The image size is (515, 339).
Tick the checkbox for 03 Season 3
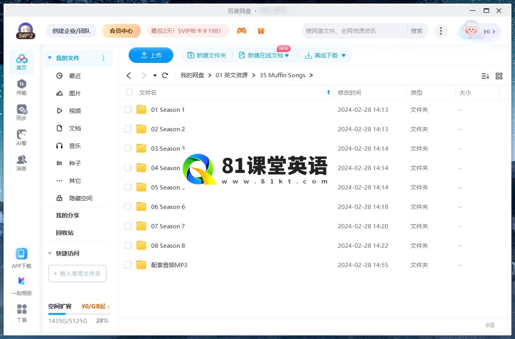(128, 148)
